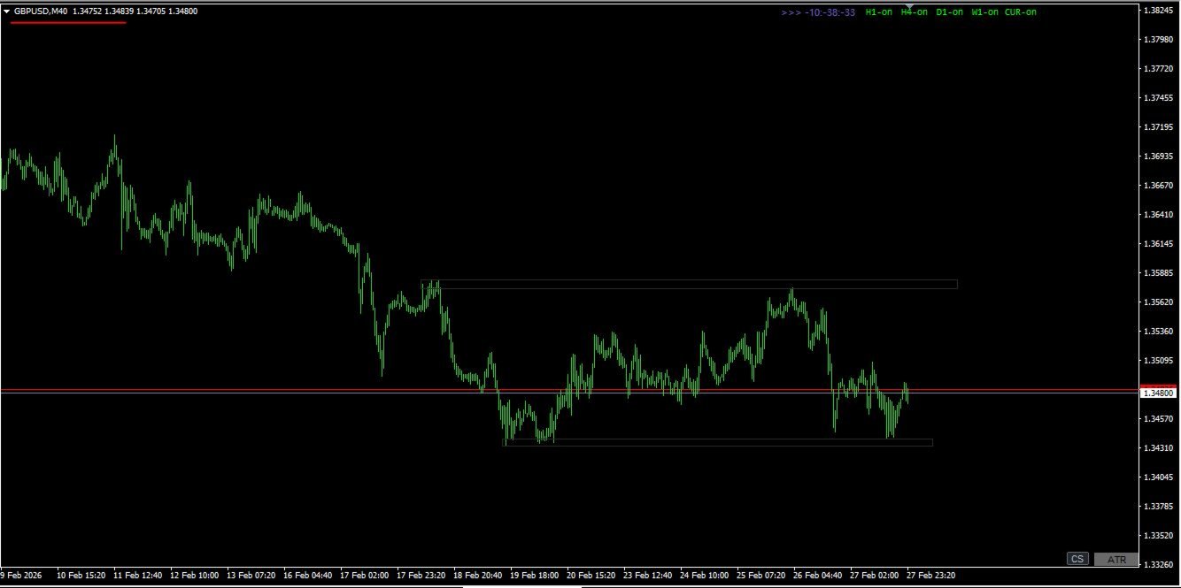Click the ATR button on the chart
The width and height of the screenshot is (1181, 588).
1116,559
